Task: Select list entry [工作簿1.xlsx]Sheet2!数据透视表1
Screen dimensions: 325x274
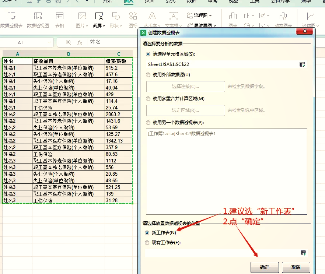Action: coord(182,134)
